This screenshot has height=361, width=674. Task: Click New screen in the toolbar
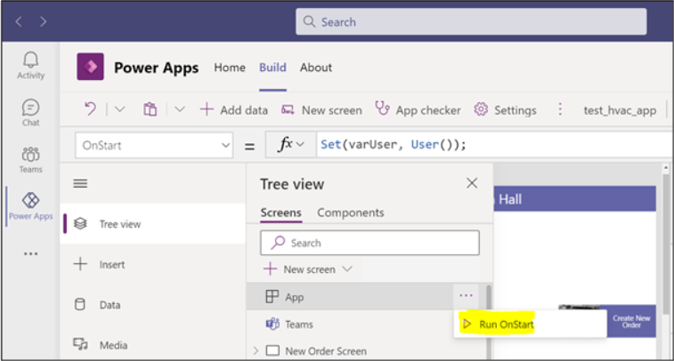[321, 110]
